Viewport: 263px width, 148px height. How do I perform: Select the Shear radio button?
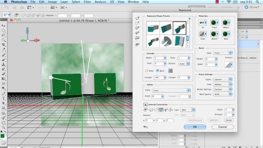click(x=146, y=71)
